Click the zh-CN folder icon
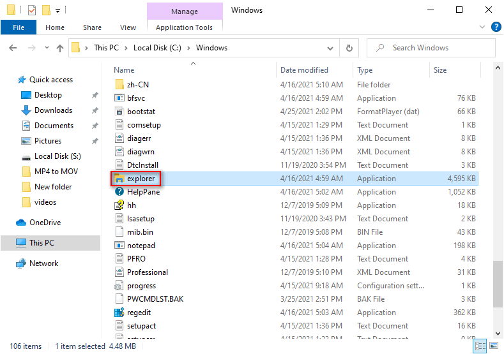 (x=119, y=84)
